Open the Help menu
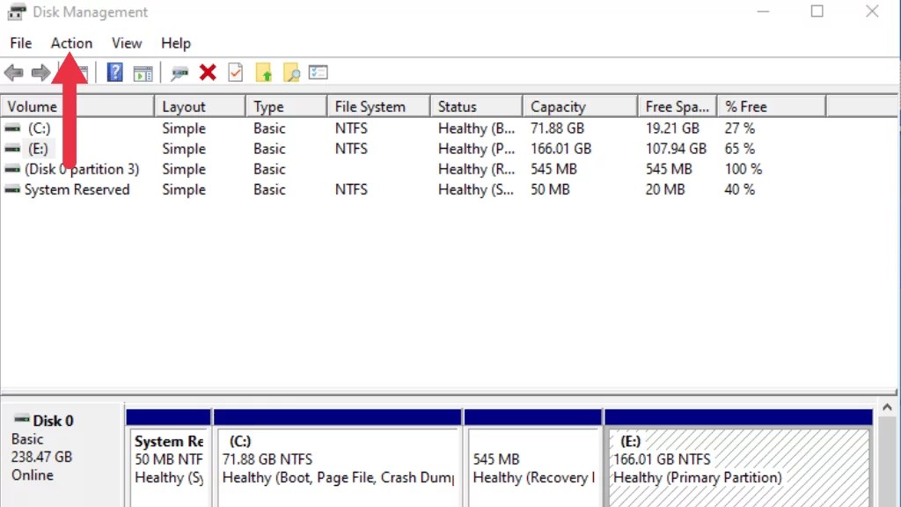Screen dimensions: 901x507 (x=175, y=42)
